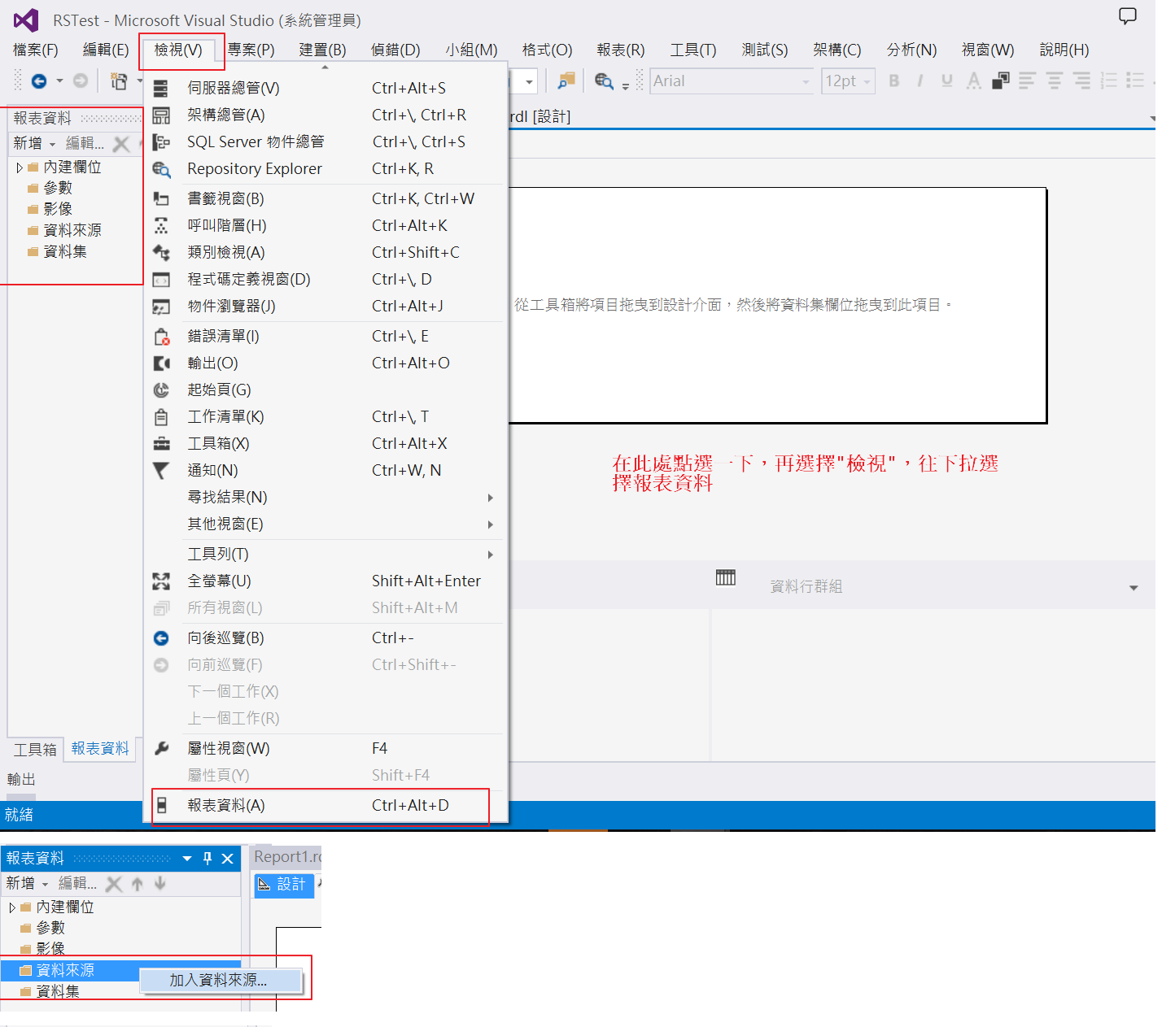Click 物件瀏覽器 icon
1162x1027 pixels.
tap(161, 307)
